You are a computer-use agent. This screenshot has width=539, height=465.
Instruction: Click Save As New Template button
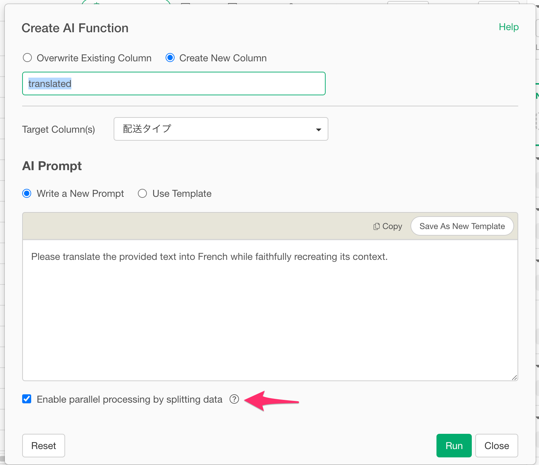pyautogui.click(x=462, y=226)
